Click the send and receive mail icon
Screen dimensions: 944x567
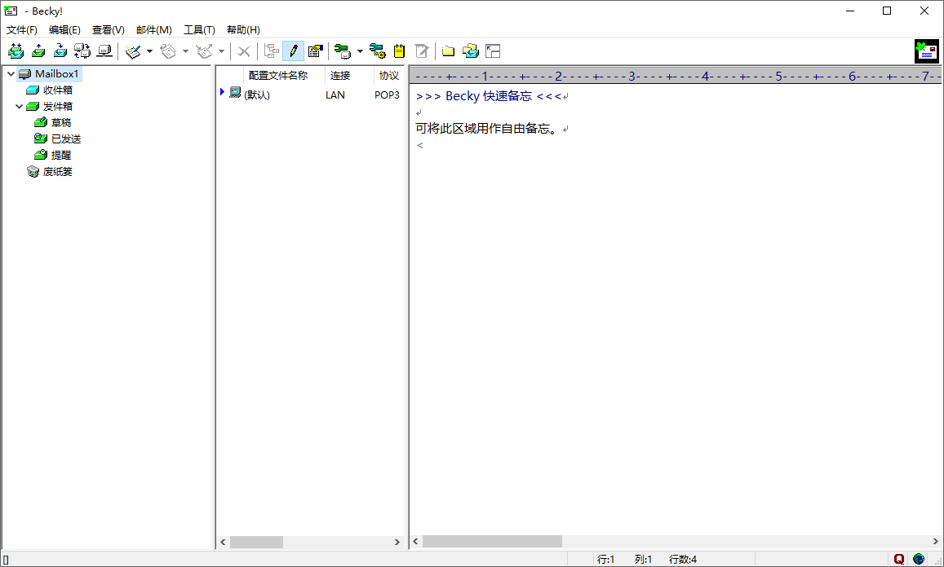[x=16, y=51]
